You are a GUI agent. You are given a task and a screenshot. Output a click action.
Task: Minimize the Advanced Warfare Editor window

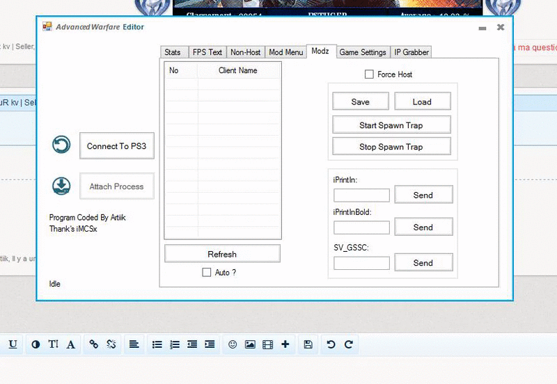tap(482, 28)
